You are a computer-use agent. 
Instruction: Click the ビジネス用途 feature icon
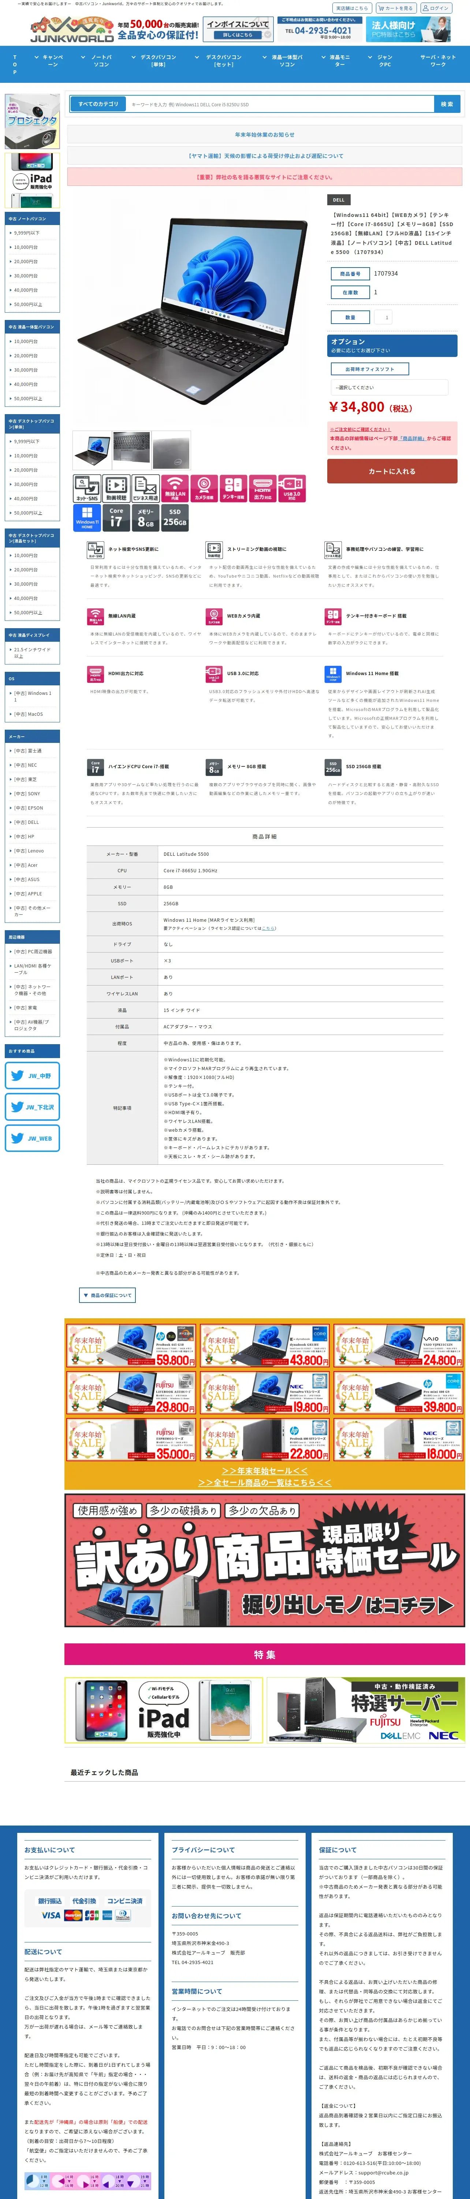[145, 488]
